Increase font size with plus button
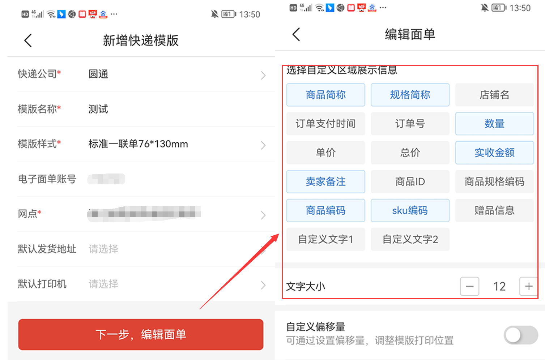The width and height of the screenshot is (545, 360). [x=528, y=286]
